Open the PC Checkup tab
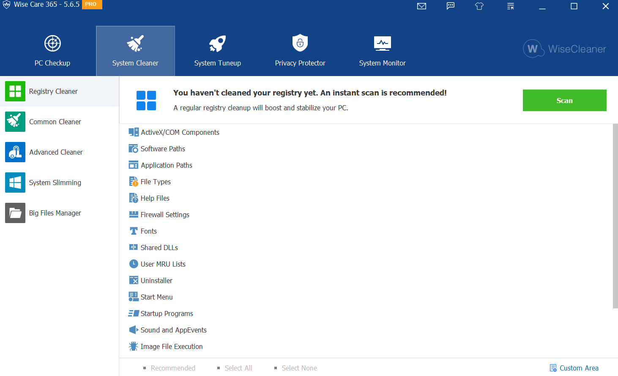The width and height of the screenshot is (618, 376). pyautogui.click(x=52, y=51)
